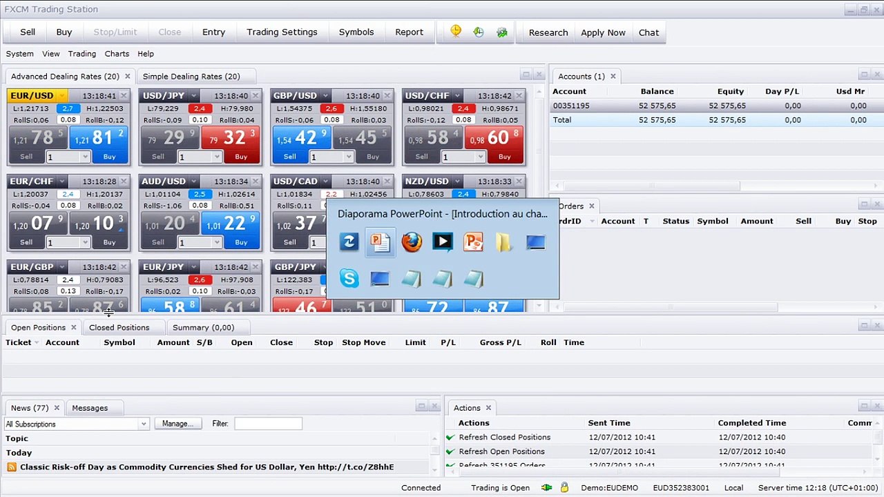Switch to Firefox in the task switcher
884x497 pixels.
412,242
